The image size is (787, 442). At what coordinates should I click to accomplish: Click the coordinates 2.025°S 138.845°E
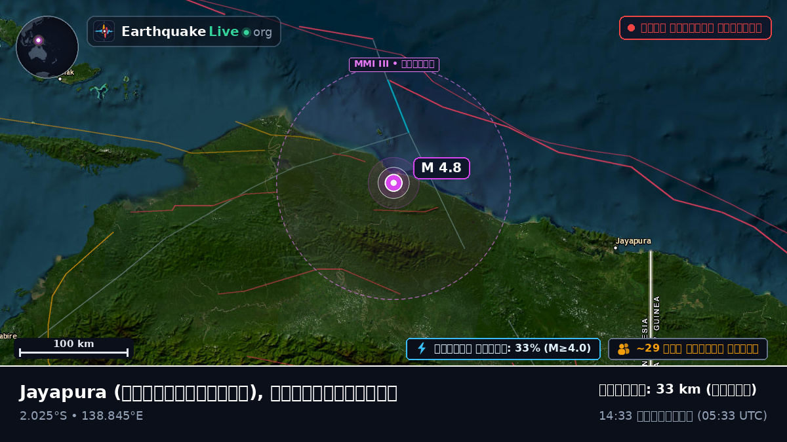[x=81, y=416]
